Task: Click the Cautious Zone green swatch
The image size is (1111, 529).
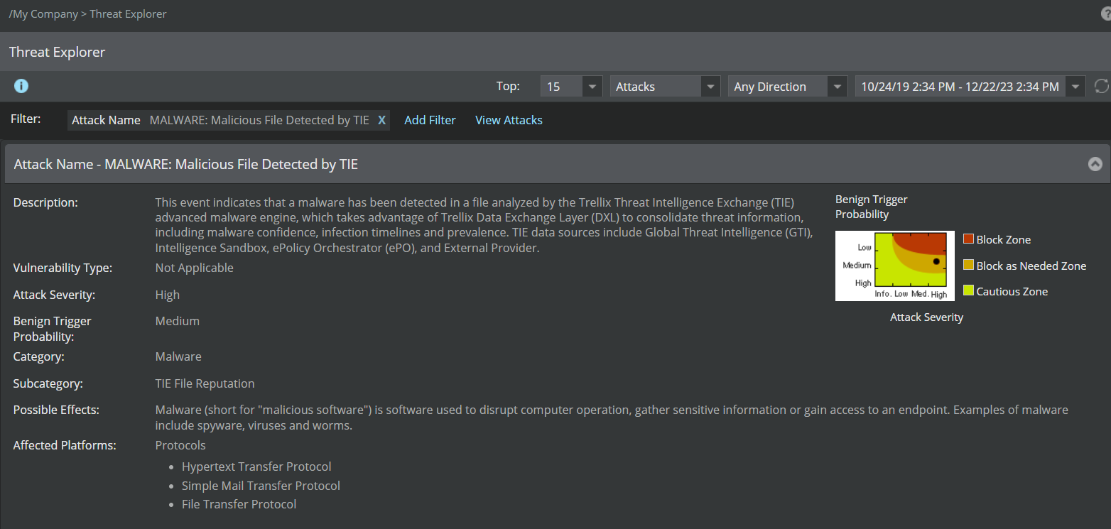Action: pyautogui.click(x=968, y=290)
